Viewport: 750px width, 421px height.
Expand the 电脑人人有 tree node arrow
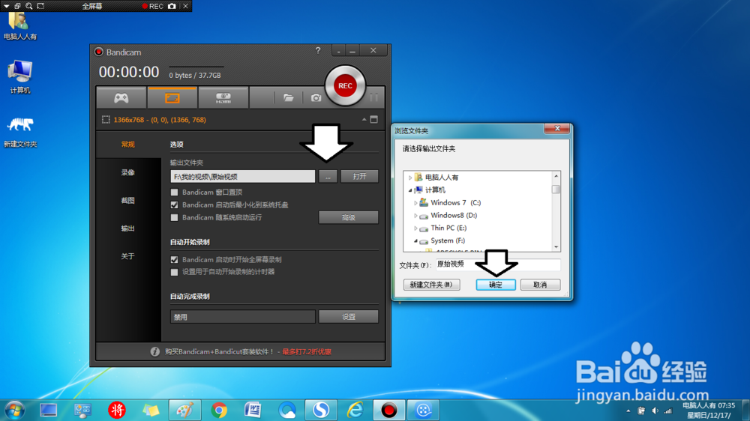pos(410,178)
